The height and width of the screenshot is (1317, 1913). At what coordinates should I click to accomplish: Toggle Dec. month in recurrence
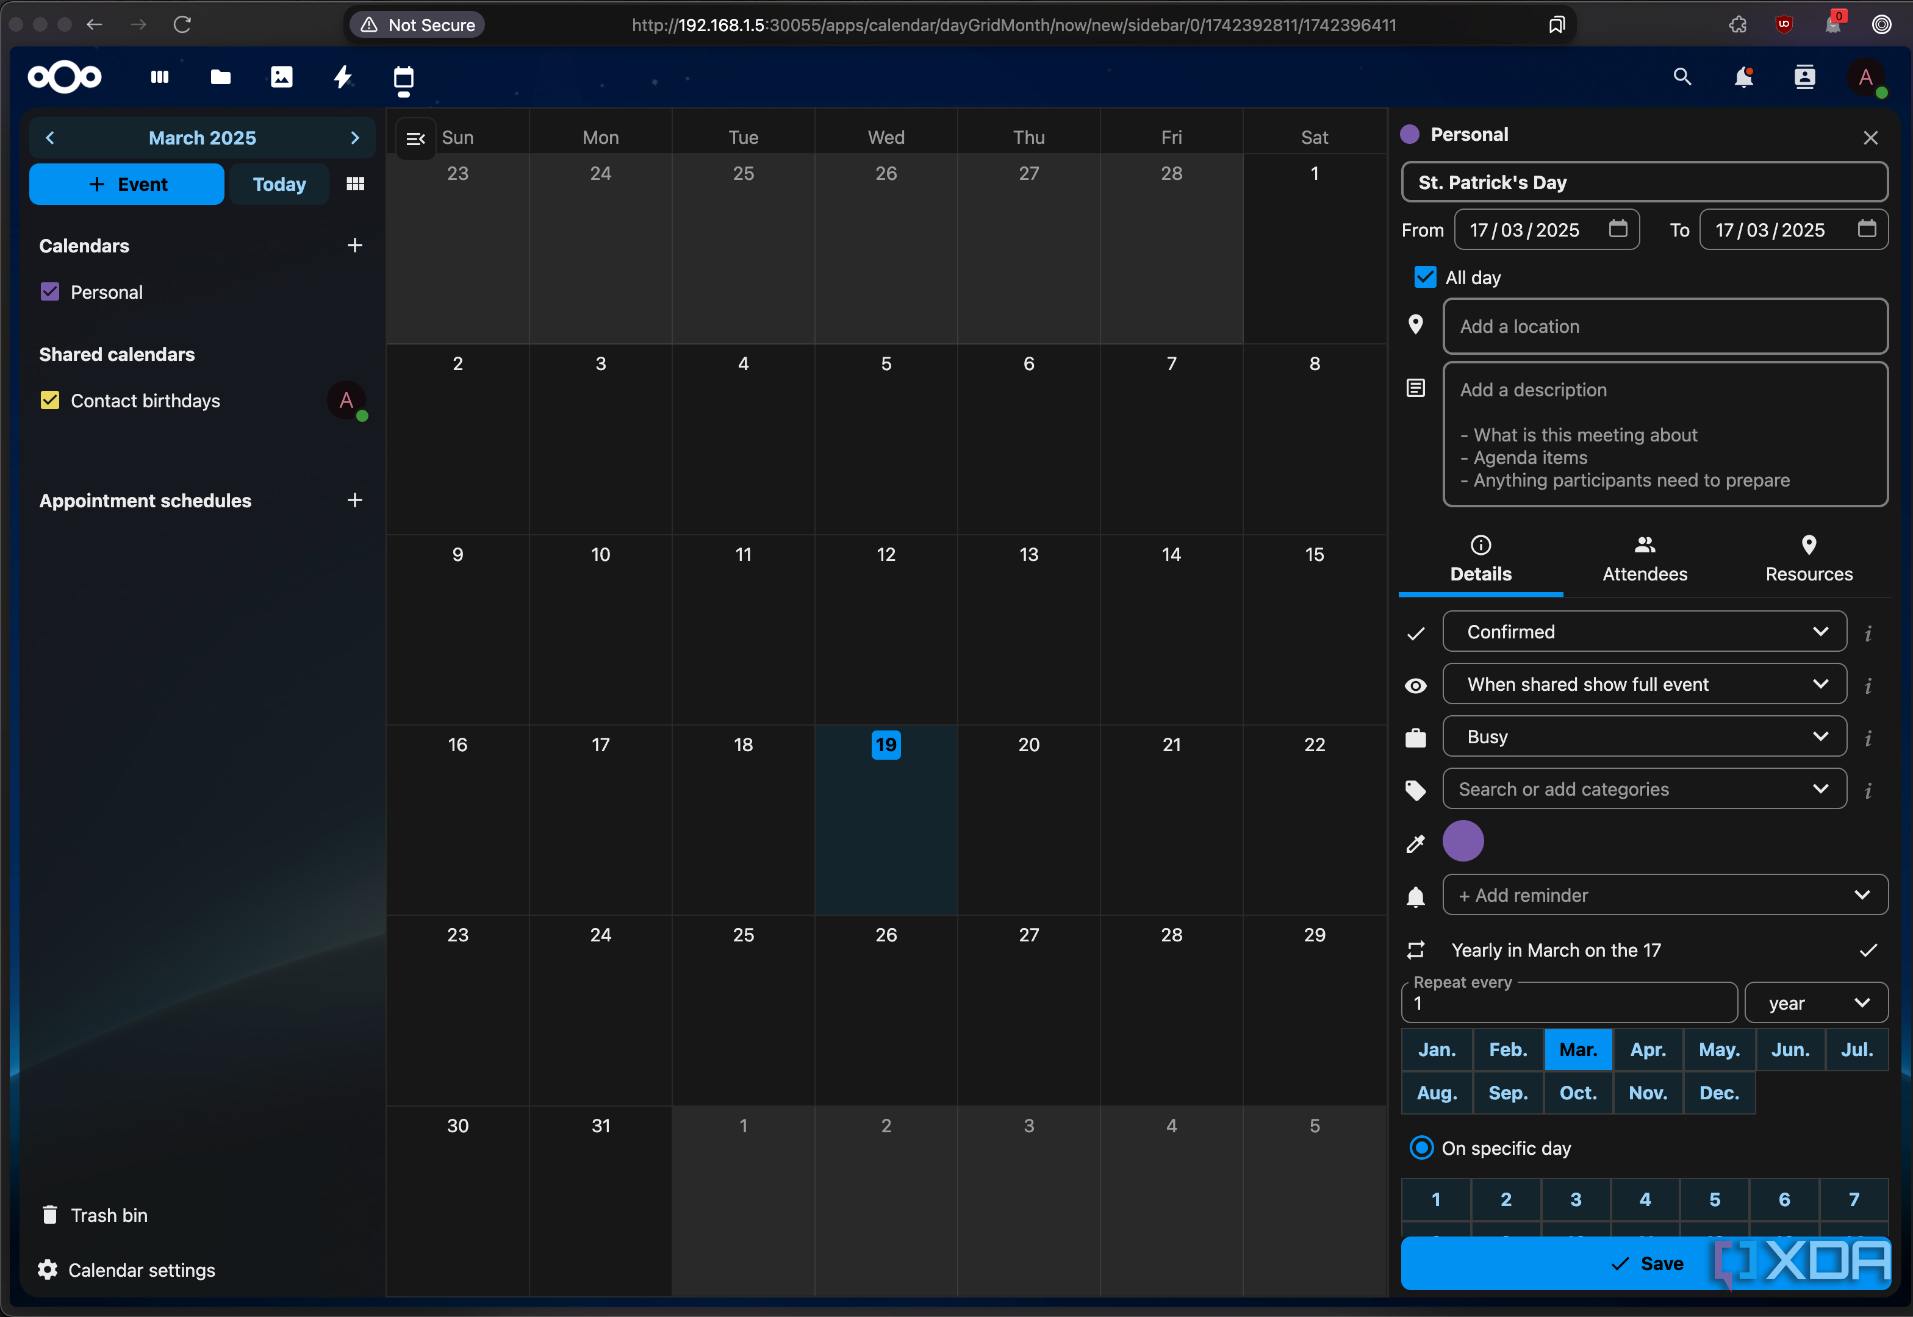1719,1093
